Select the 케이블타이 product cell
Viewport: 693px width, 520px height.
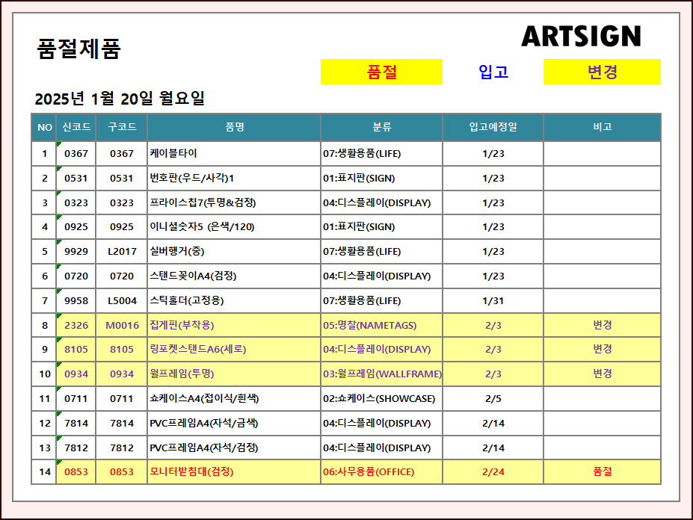[x=173, y=153]
